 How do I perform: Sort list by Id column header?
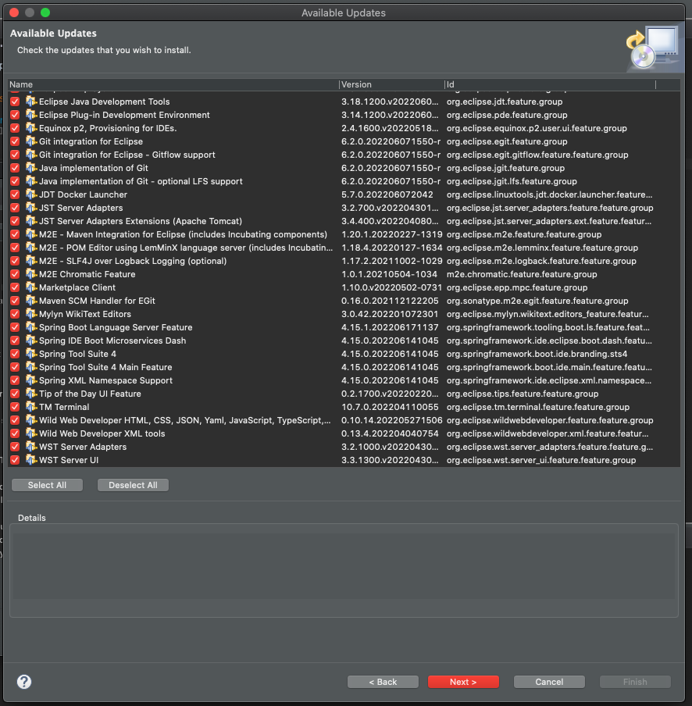coord(550,84)
